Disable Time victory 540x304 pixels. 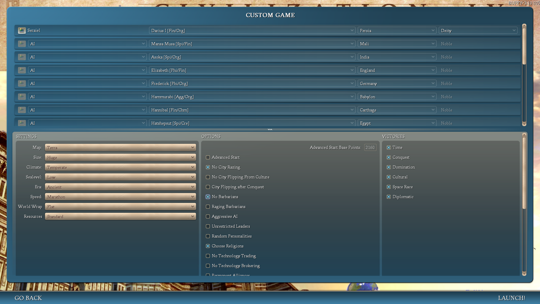pyautogui.click(x=389, y=147)
